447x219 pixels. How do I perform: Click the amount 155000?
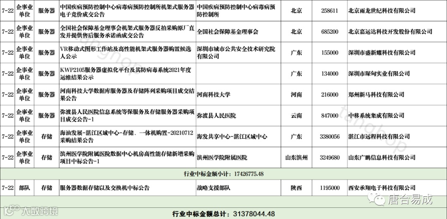click(x=329, y=53)
